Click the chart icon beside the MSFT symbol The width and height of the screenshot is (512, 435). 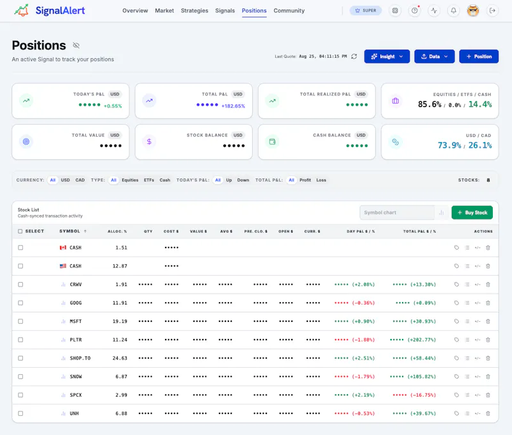63,321
